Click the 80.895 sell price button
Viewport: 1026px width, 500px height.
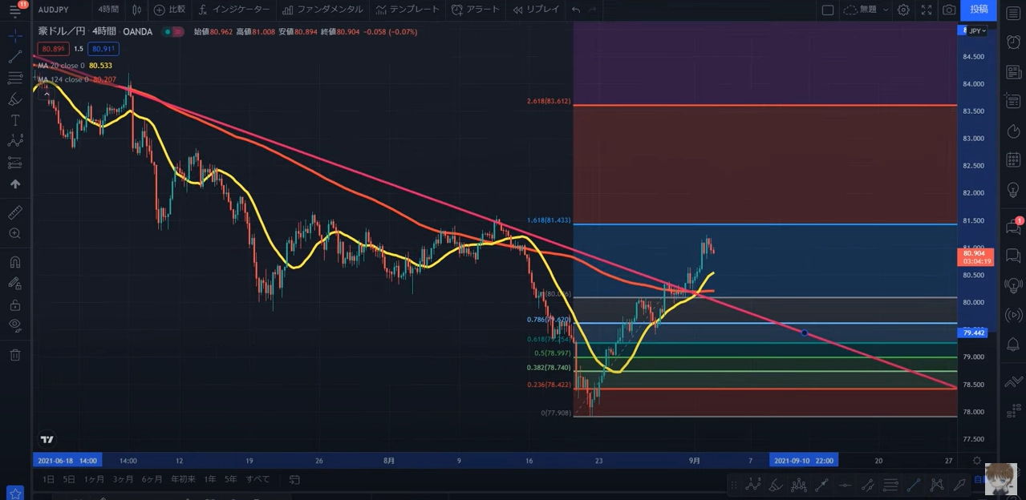tap(53, 48)
